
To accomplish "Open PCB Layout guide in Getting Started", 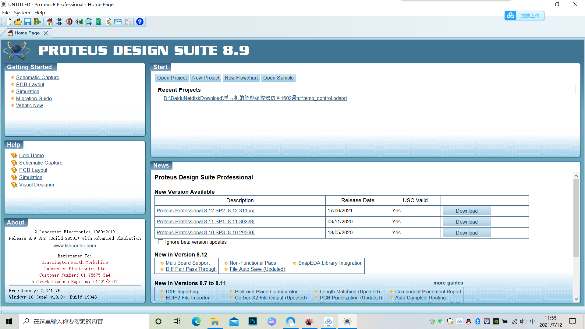I will click(x=30, y=84).
